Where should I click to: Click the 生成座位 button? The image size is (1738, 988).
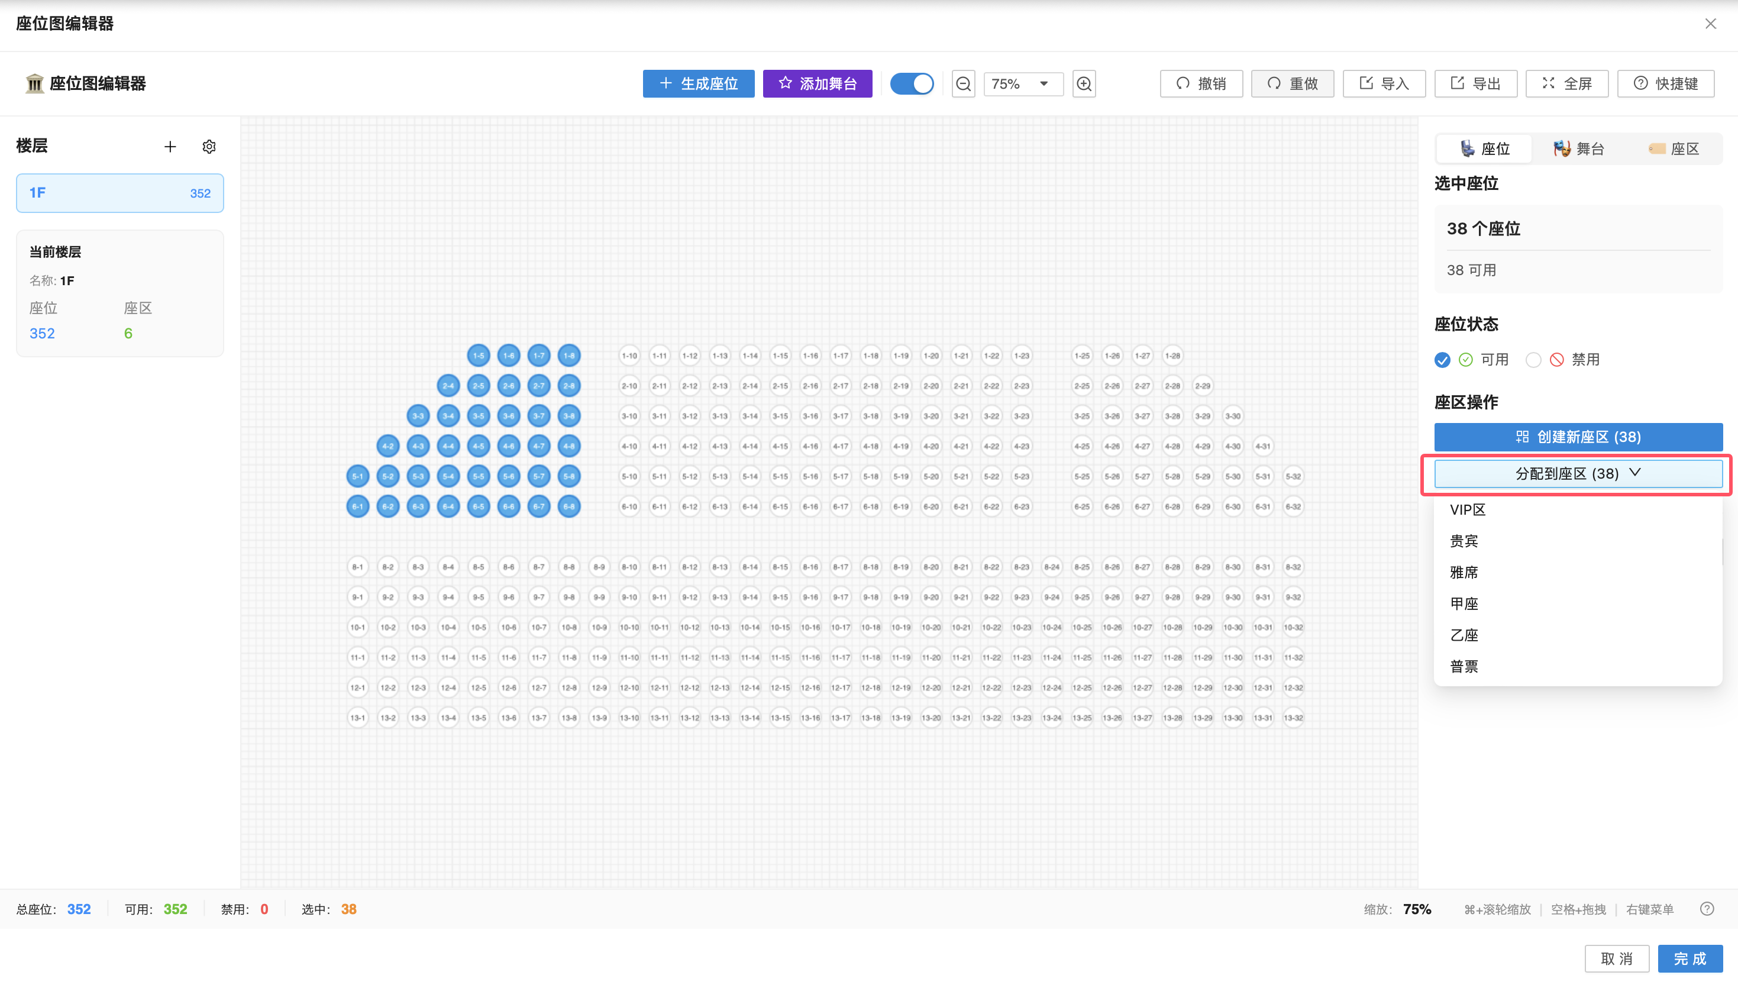(698, 83)
